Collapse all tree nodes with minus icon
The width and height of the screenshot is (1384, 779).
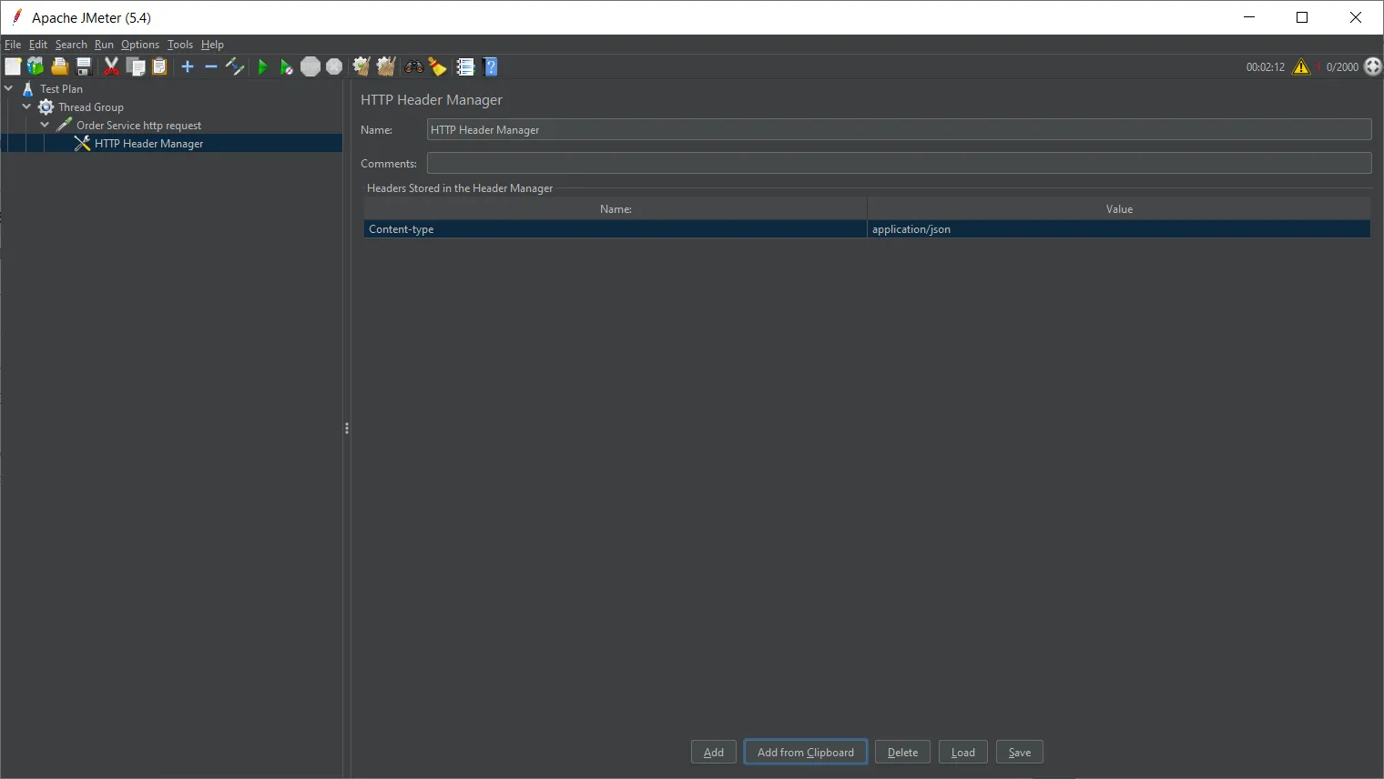211,66
